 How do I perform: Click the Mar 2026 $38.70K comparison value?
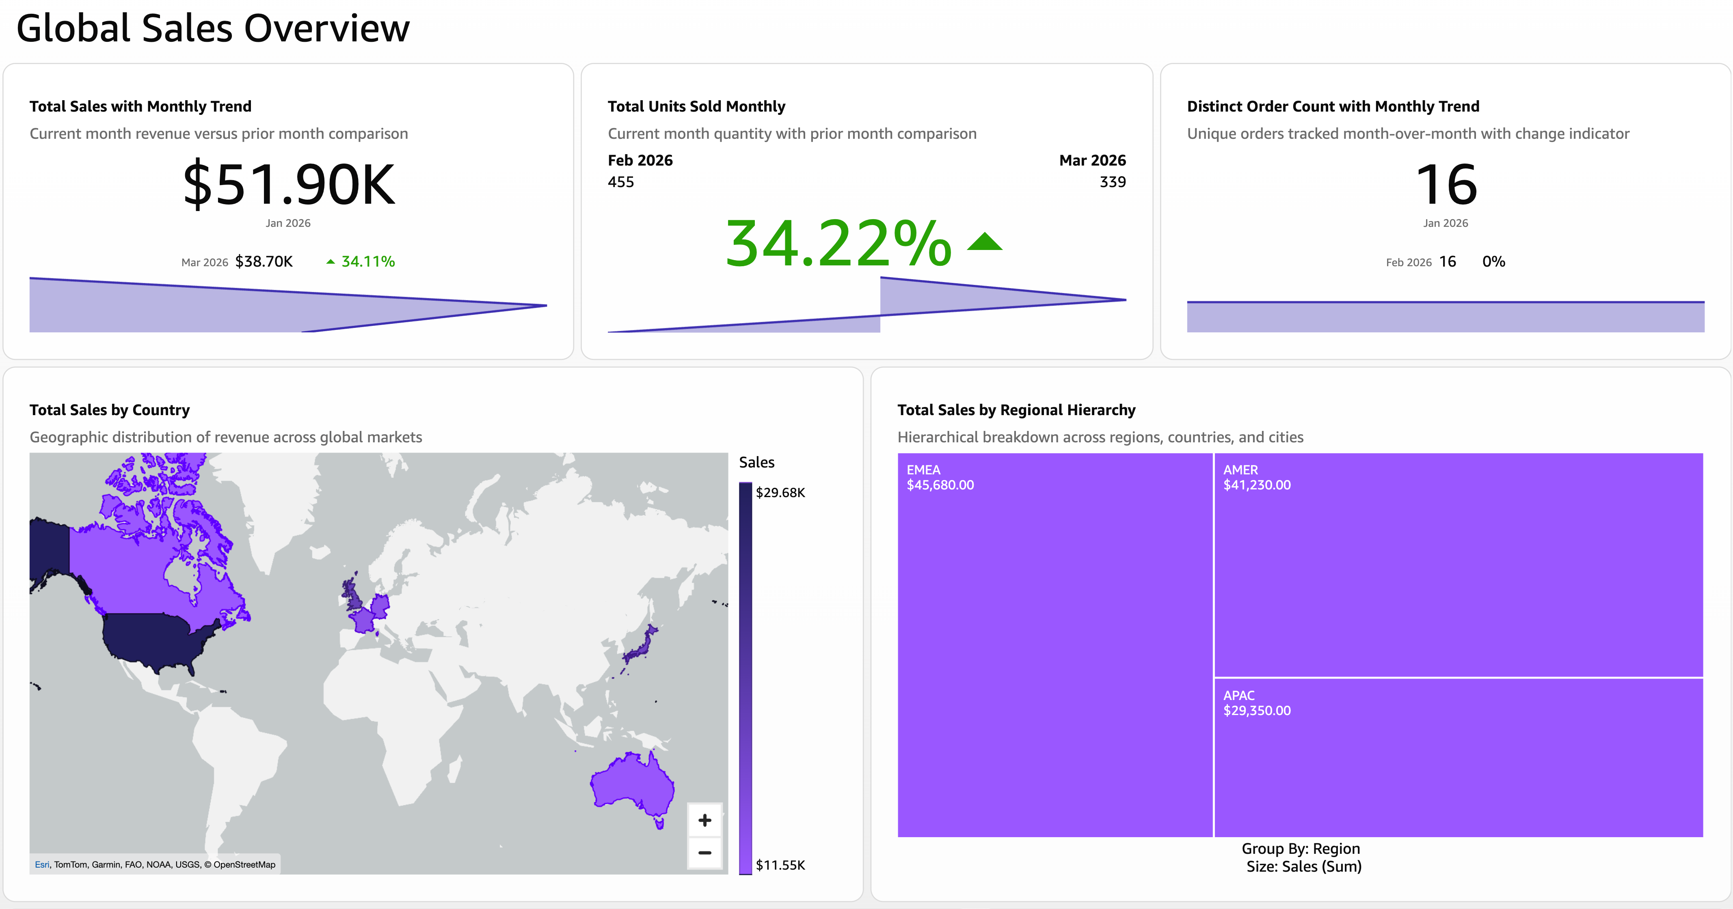264,261
